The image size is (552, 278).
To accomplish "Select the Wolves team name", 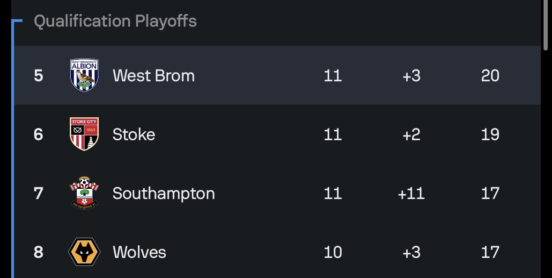I will pos(140,252).
